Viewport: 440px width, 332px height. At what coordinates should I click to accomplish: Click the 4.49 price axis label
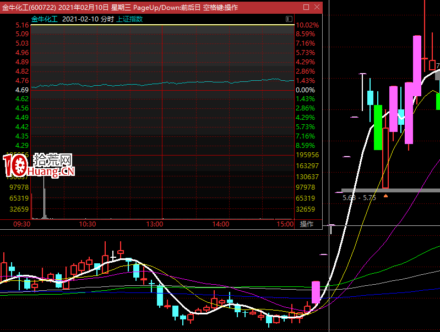22,118
